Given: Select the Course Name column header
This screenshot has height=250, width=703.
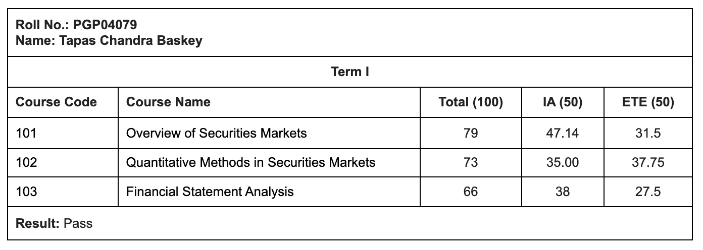Looking at the screenshot, I should click(x=168, y=102).
